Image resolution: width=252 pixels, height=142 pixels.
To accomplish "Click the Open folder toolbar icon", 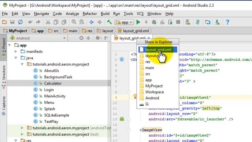I will click(4, 22).
